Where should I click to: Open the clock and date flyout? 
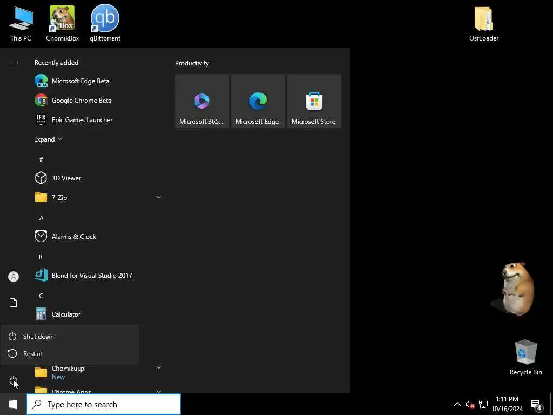507,404
